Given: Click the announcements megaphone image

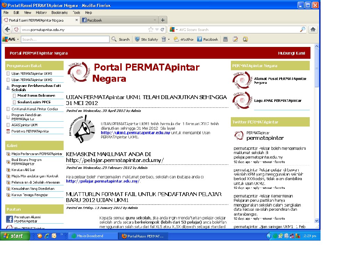Looking at the screenshot, I should 82,129.
